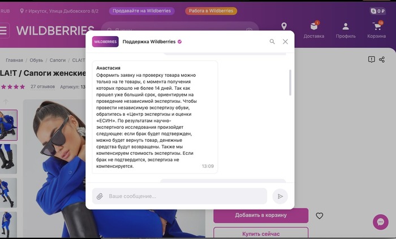Image resolution: width=396 pixels, height=239 pixels.
Task: Open the balance indicator showing 0 ₽
Action: pos(378,11)
